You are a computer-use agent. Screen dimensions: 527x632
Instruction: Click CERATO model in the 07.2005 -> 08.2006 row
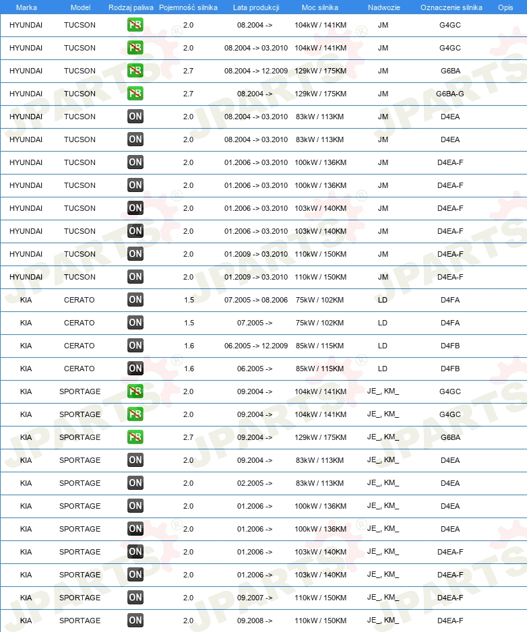pos(80,300)
